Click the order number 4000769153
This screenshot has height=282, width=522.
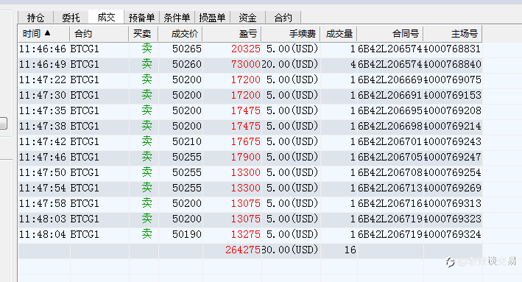452,95
